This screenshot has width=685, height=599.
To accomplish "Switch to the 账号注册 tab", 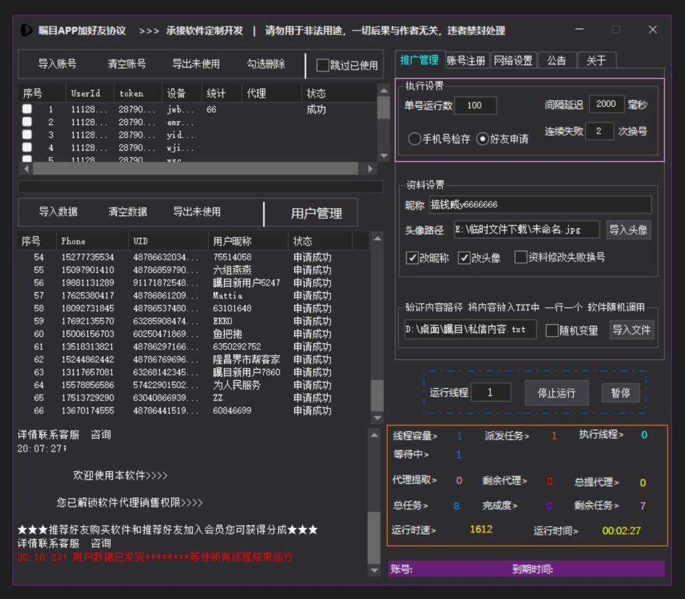I will click(466, 61).
